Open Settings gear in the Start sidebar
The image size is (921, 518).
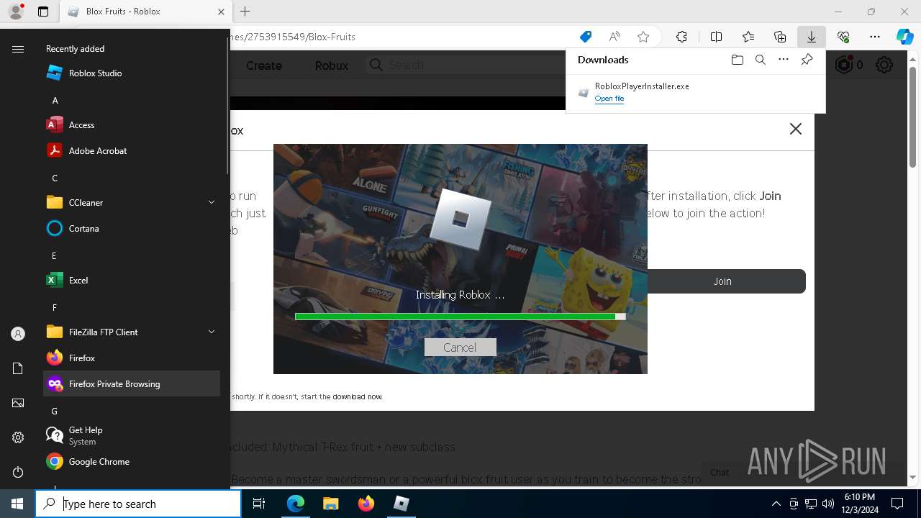[x=18, y=437]
